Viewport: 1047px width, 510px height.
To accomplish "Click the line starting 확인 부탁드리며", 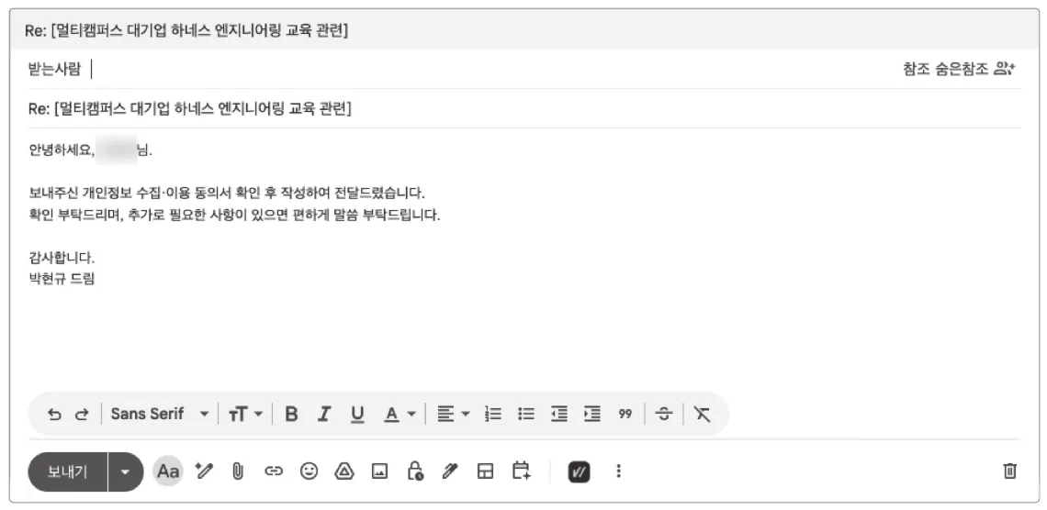I will coord(235,216).
